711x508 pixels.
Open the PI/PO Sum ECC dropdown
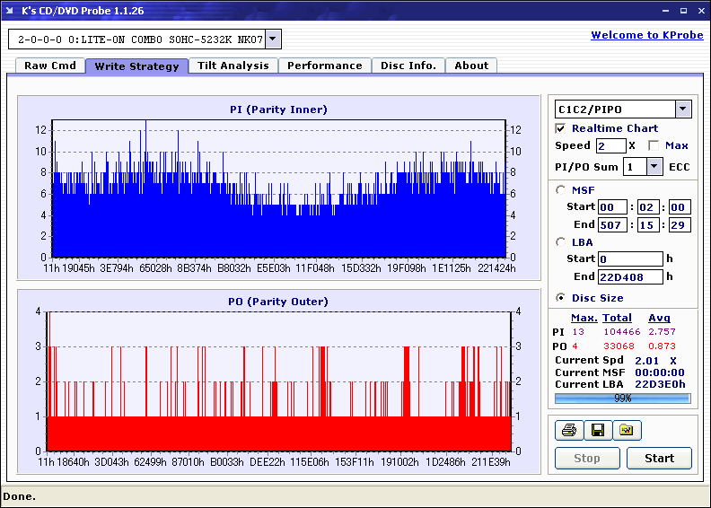pyautogui.click(x=654, y=166)
